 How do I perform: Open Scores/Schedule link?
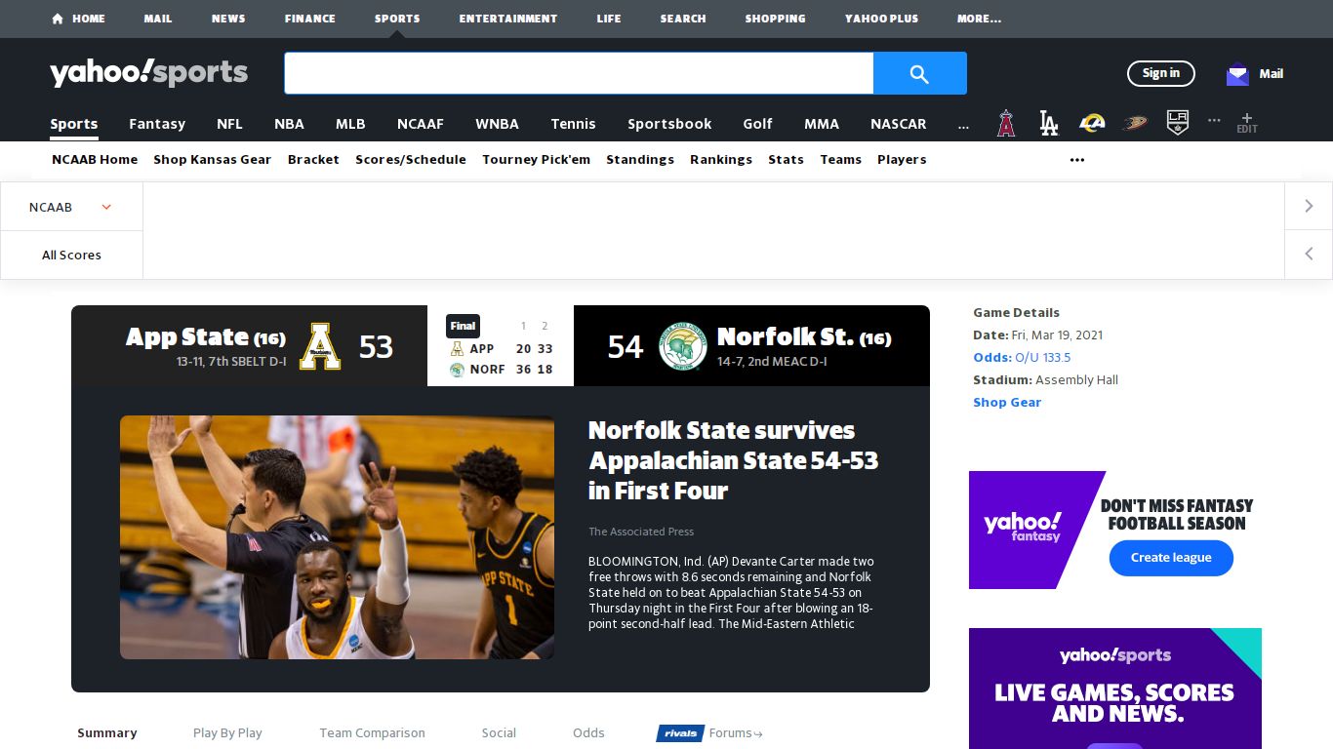click(x=411, y=160)
